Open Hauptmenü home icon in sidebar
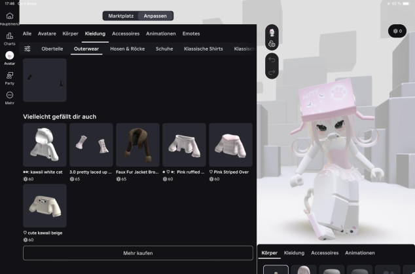Screen dimensions: 415x274 click(9, 16)
